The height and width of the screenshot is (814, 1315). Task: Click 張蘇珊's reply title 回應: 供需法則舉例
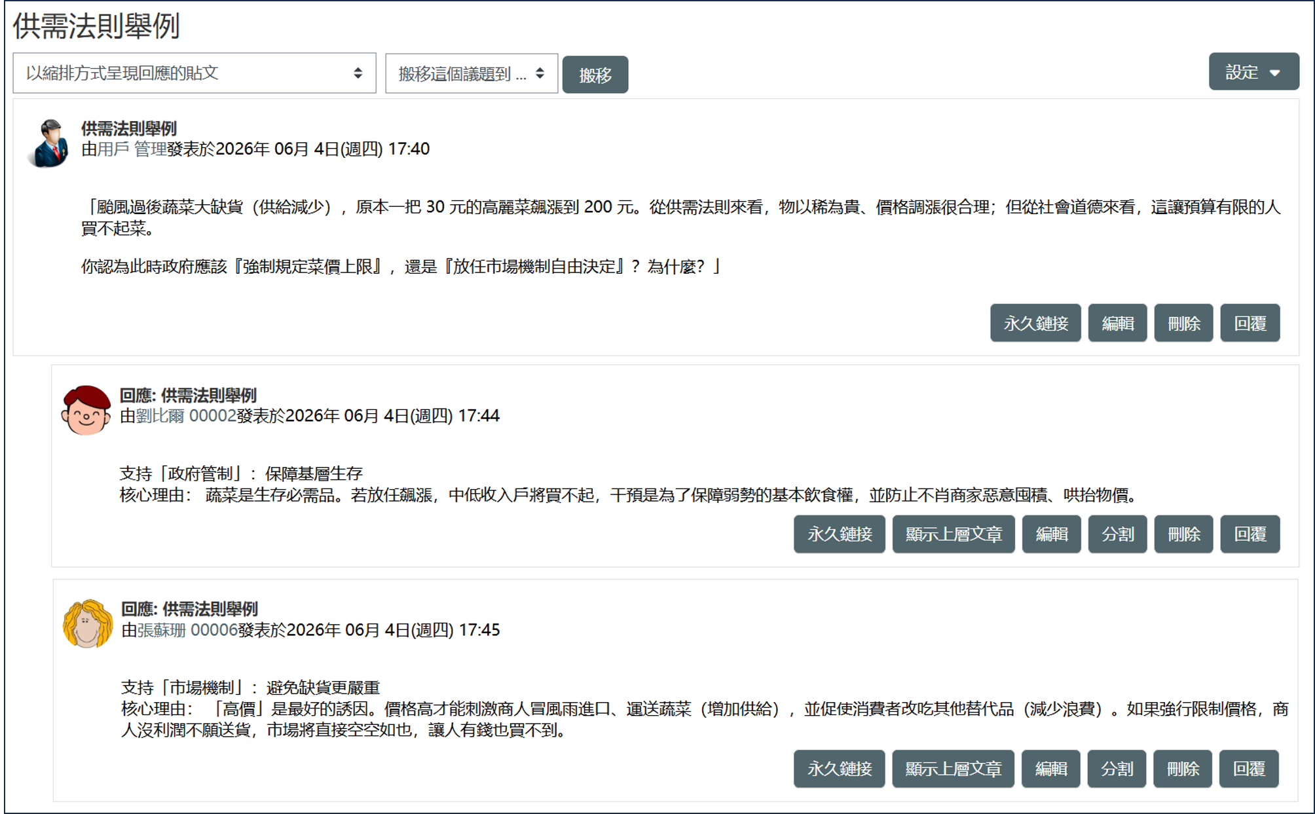189,609
